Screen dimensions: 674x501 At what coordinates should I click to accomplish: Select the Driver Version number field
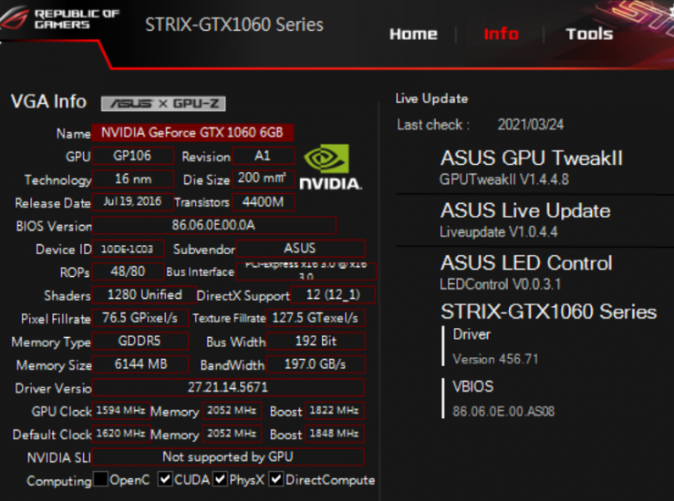228,387
